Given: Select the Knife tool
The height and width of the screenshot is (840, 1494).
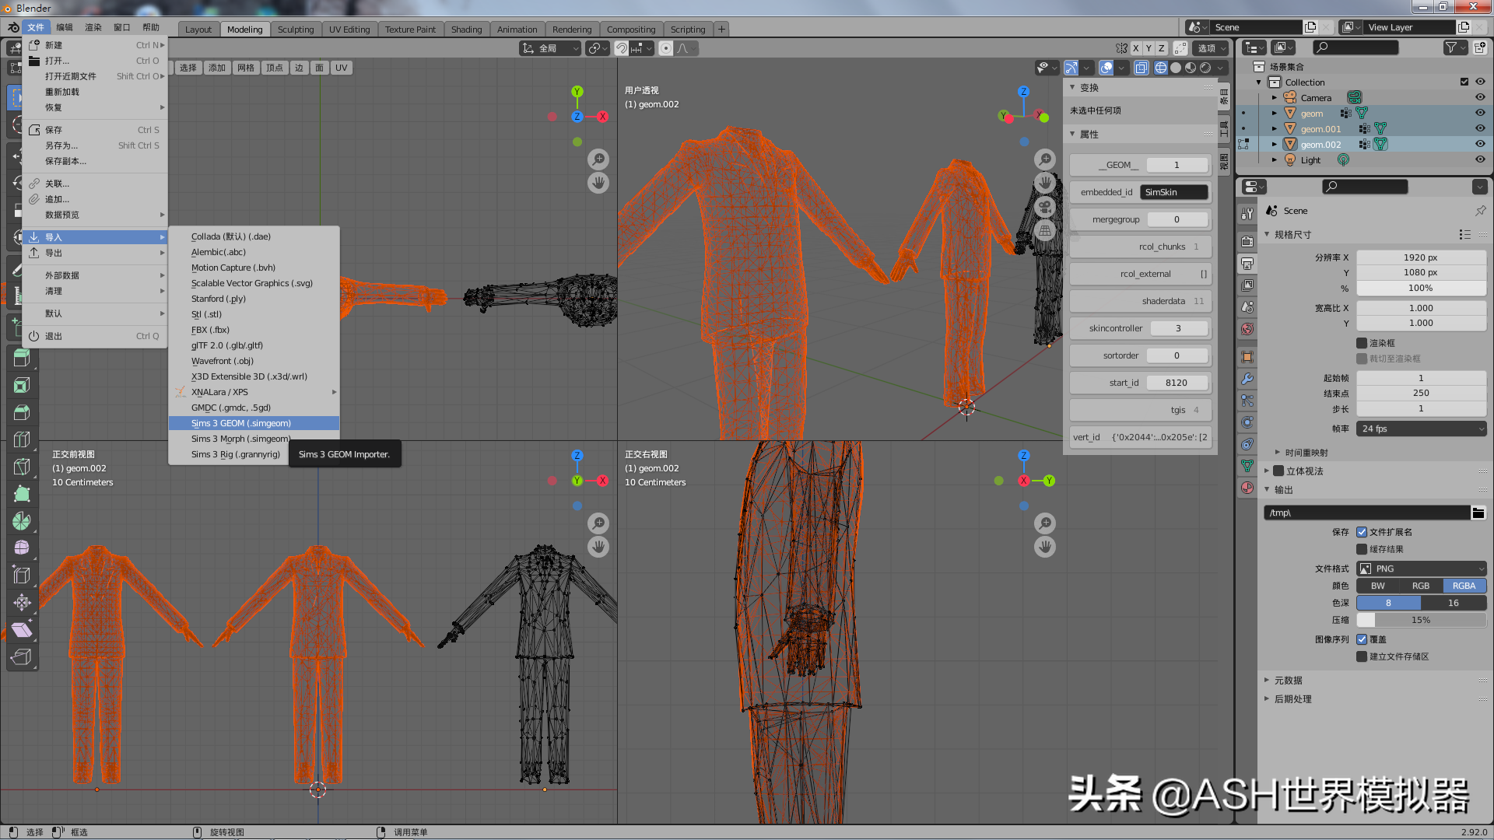Looking at the screenshot, I should [x=22, y=467].
